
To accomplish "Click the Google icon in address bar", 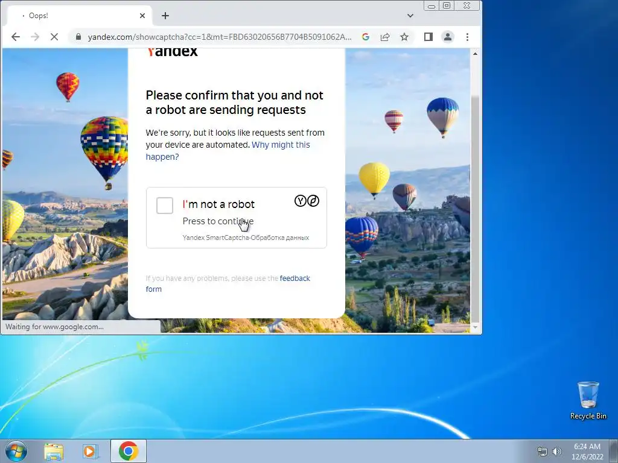I will (366, 37).
